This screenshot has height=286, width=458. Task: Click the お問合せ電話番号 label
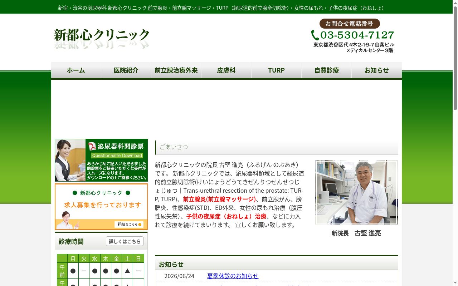(350, 24)
